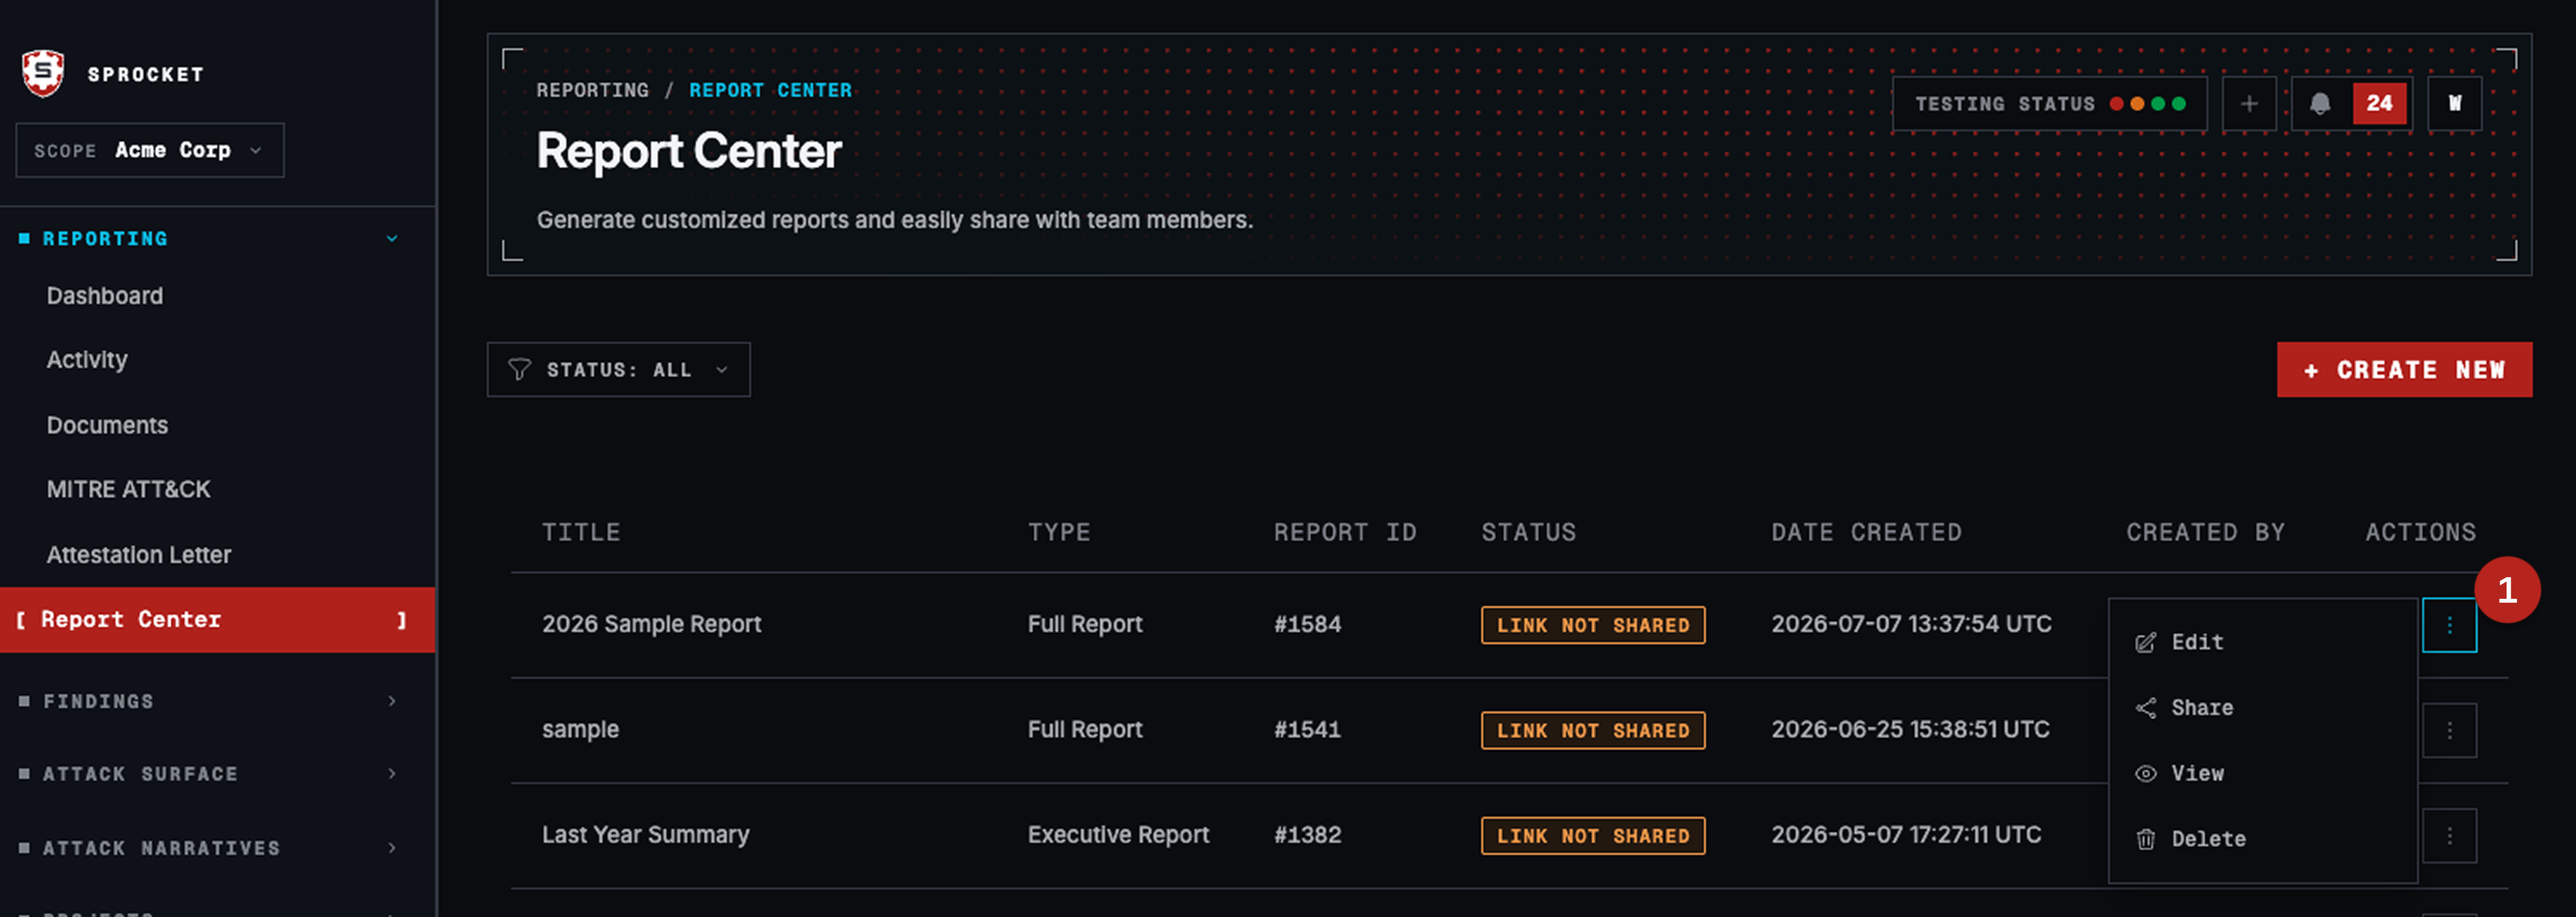Click report ID #1541
This screenshot has width=2576, height=917.
[1307, 729]
